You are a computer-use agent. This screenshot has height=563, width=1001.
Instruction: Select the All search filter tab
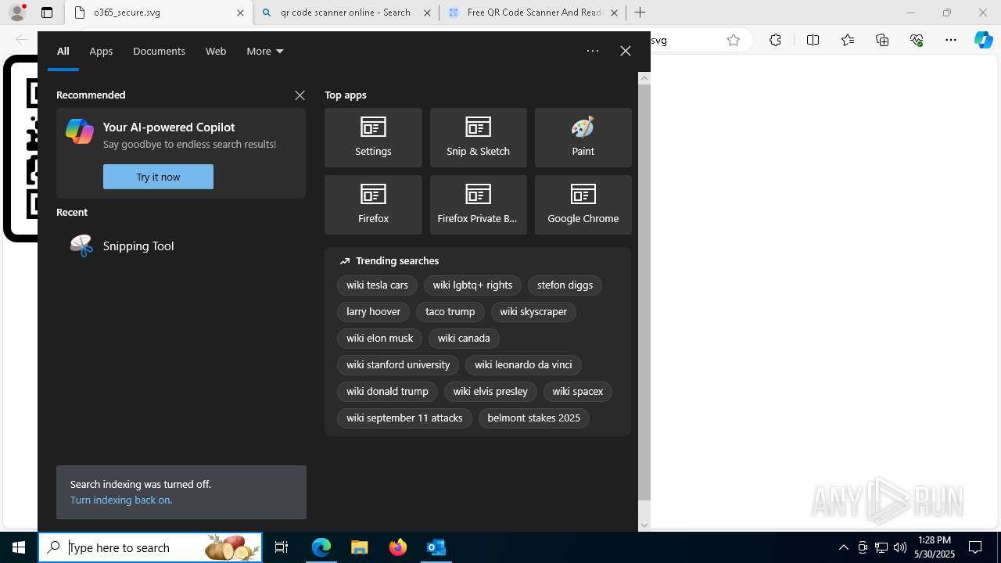pyautogui.click(x=63, y=52)
